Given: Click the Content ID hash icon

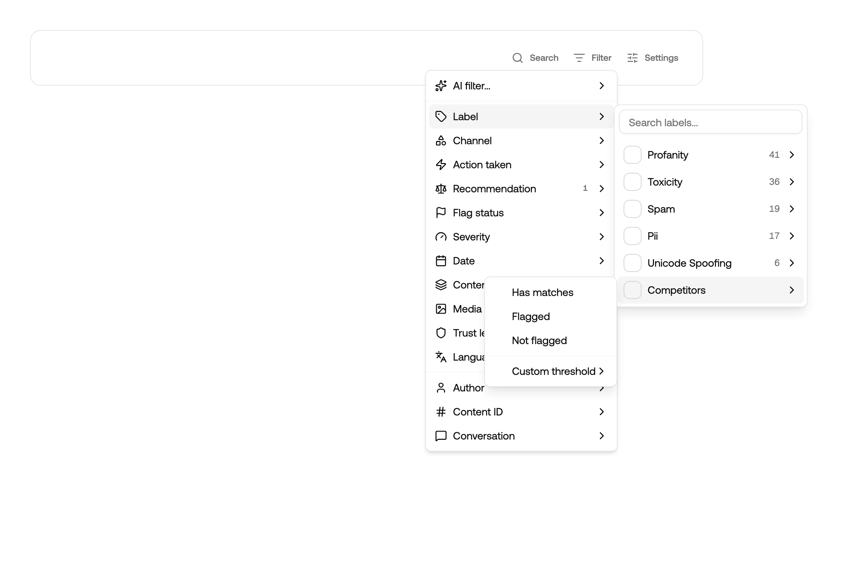Looking at the screenshot, I should pos(441,412).
